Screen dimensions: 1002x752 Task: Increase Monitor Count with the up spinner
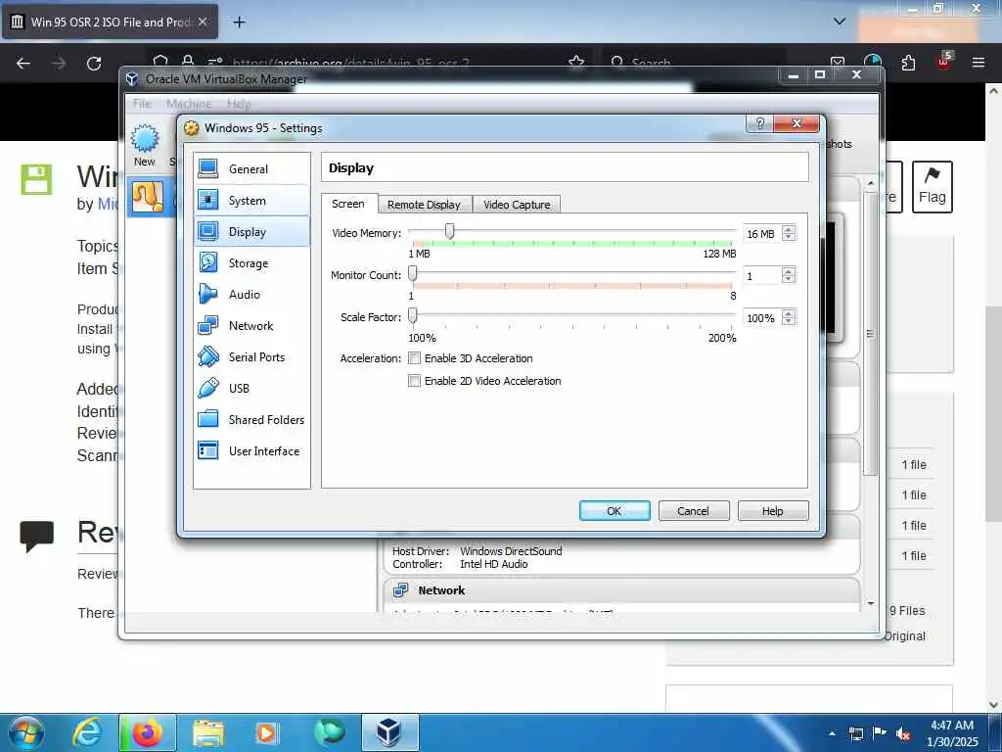pos(789,272)
